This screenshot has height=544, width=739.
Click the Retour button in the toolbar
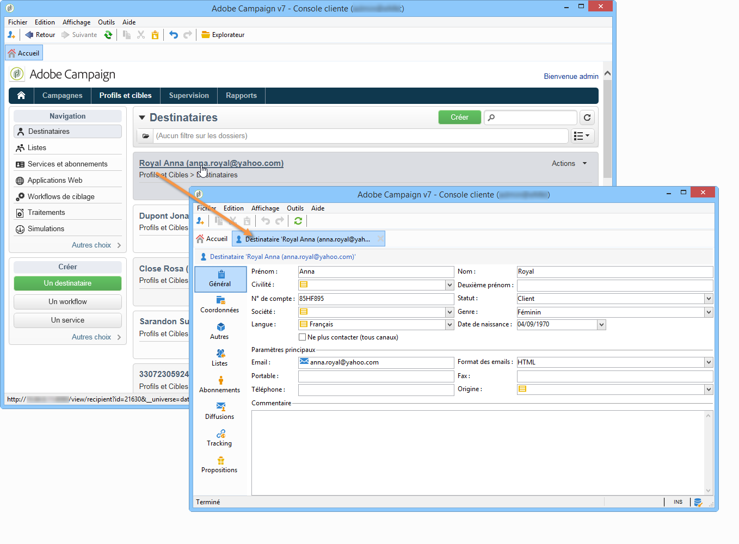pos(40,35)
